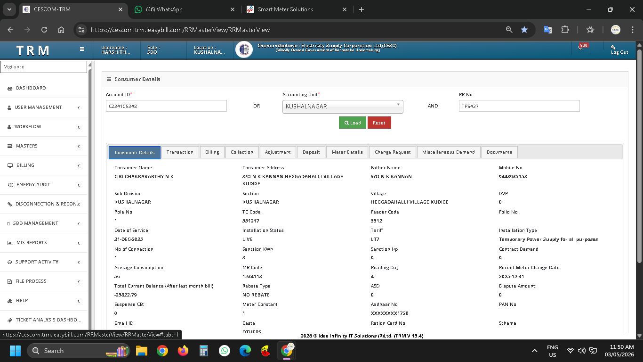The width and height of the screenshot is (643, 362).
Task: Click the Google Translate icon in the address bar
Action: tap(548, 30)
